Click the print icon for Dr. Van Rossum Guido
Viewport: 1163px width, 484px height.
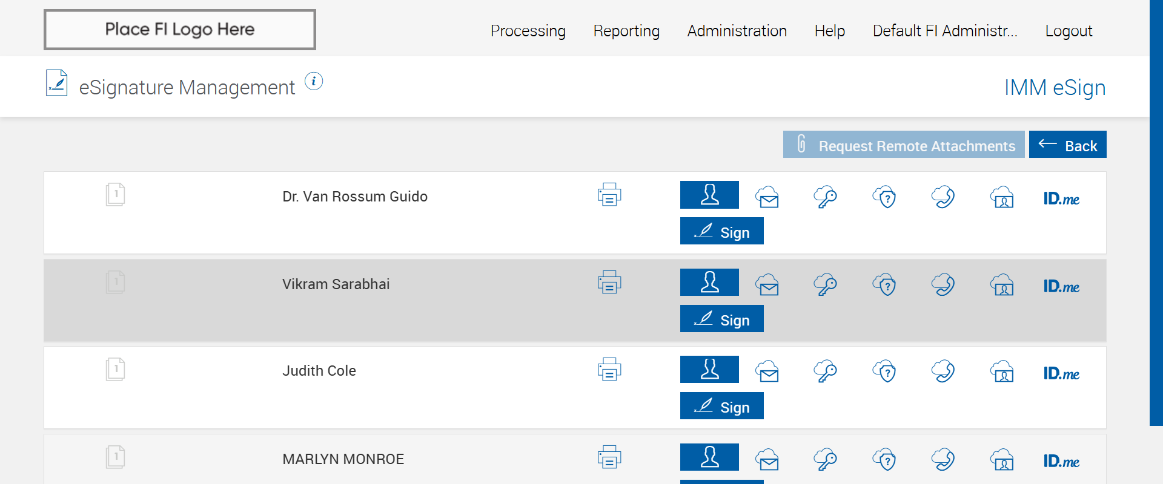(609, 195)
